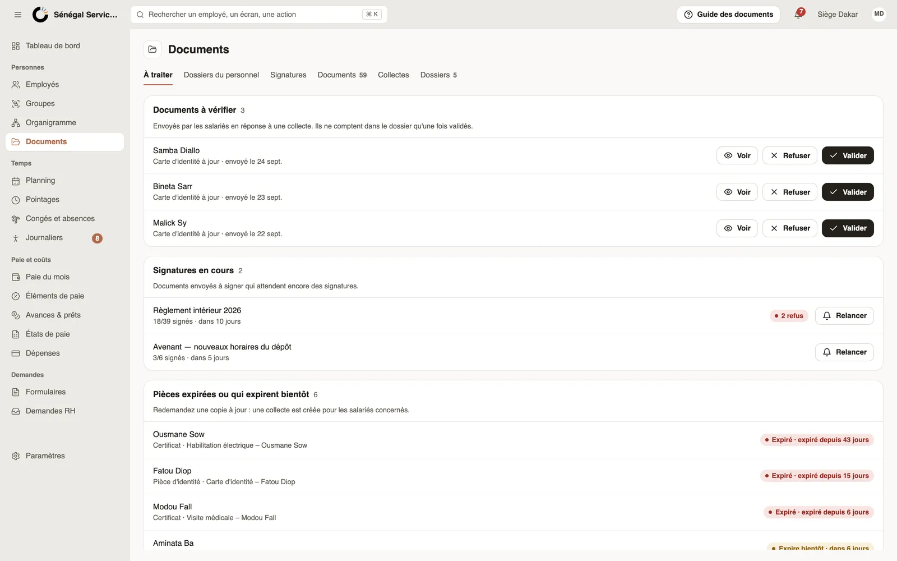Open Congés et absences

coord(64,219)
